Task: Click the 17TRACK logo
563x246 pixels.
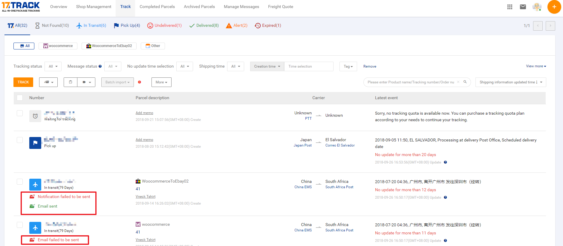Action: click(21, 7)
